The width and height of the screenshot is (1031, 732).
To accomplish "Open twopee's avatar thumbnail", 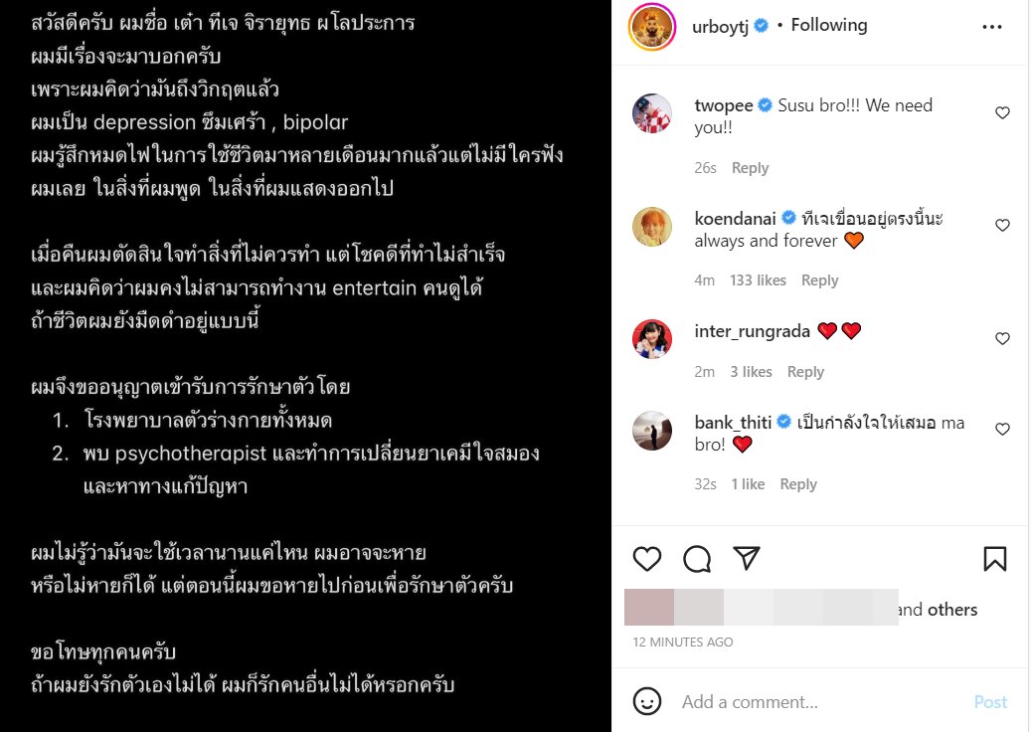I will [651, 113].
